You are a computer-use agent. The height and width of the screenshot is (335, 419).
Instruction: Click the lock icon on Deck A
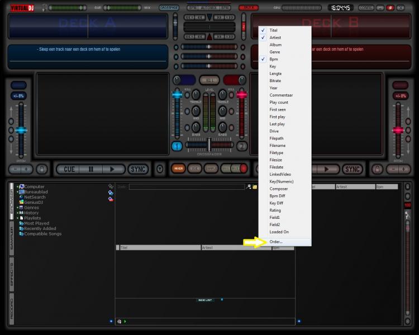click(42, 169)
